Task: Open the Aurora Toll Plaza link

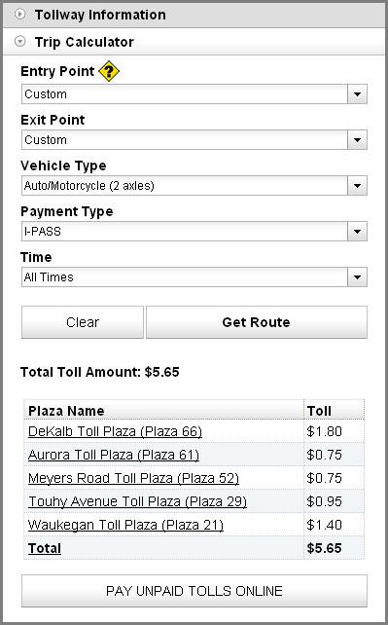Action: pyautogui.click(x=114, y=455)
